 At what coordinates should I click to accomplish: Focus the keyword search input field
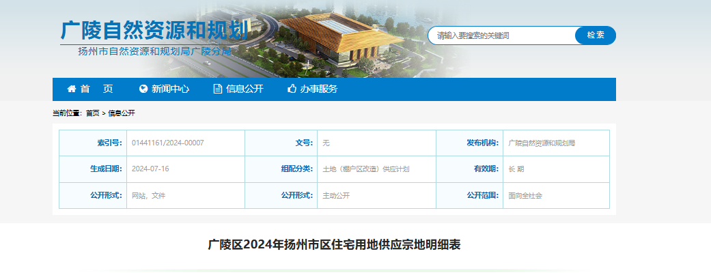[501, 35]
